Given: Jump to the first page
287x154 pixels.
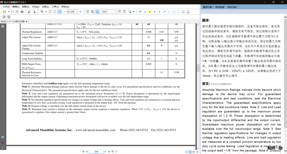Looking at the screenshot, I should (x=83, y=152).
